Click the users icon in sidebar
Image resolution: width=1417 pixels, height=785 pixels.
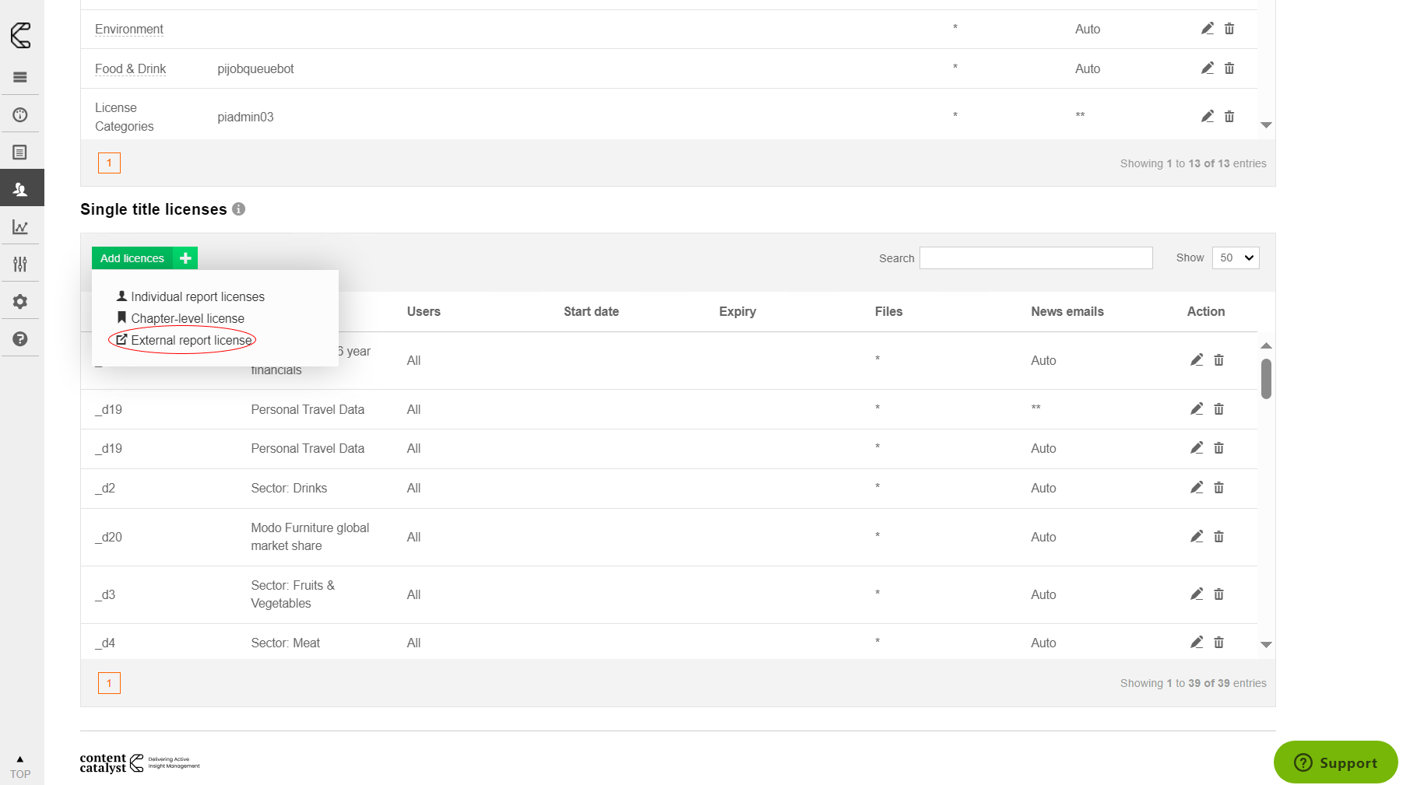(x=20, y=189)
